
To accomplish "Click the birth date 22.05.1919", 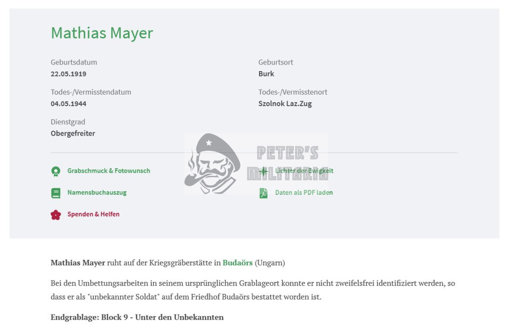I will pyautogui.click(x=68, y=74).
